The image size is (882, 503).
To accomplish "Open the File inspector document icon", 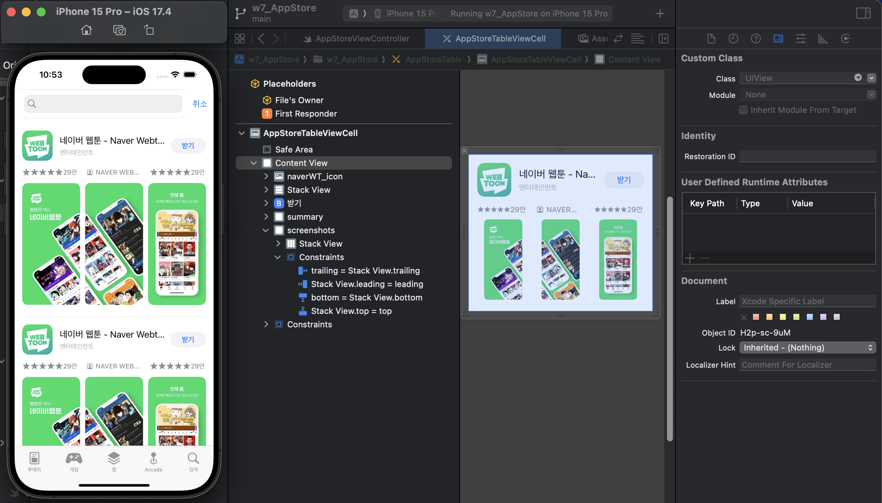I will pyautogui.click(x=711, y=38).
